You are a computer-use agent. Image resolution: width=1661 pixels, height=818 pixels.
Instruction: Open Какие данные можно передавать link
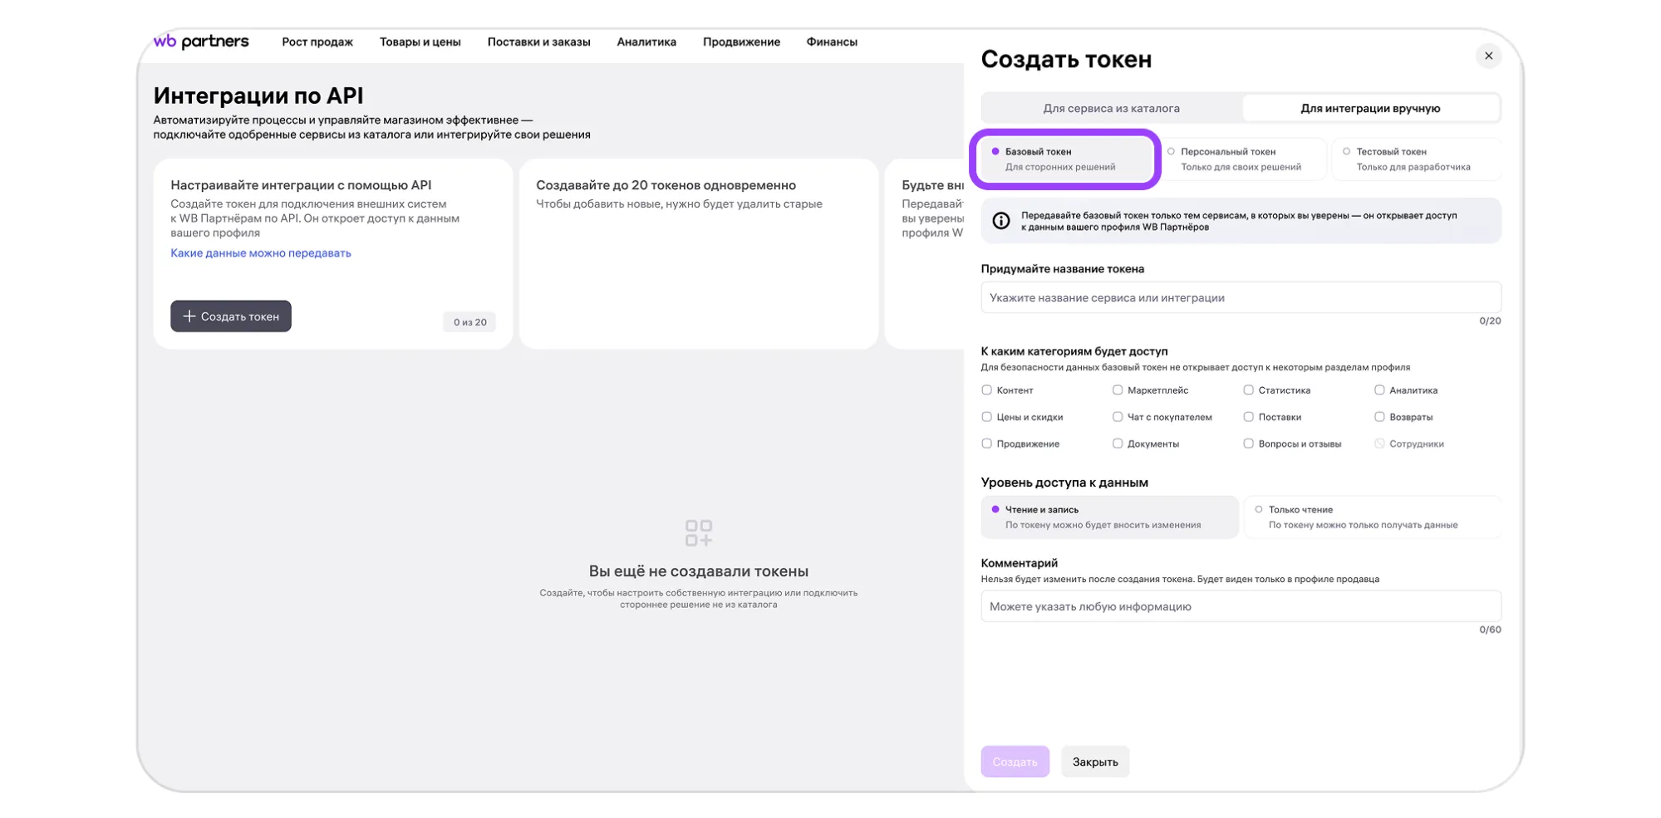click(260, 253)
